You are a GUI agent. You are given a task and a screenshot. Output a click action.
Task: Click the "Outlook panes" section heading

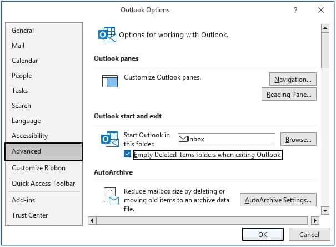click(x=116, y=58)
